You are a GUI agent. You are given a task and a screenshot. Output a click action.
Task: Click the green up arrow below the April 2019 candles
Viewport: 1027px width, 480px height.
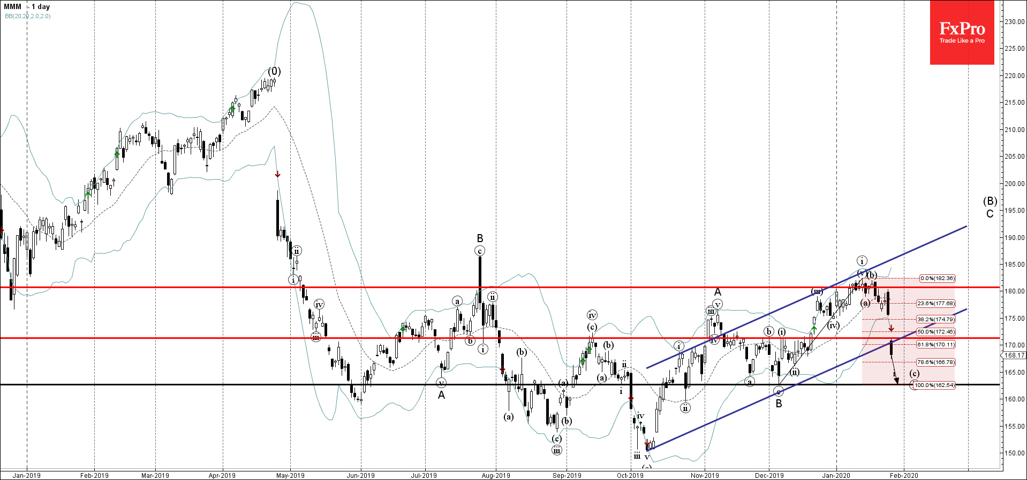[x=232, y=109]
